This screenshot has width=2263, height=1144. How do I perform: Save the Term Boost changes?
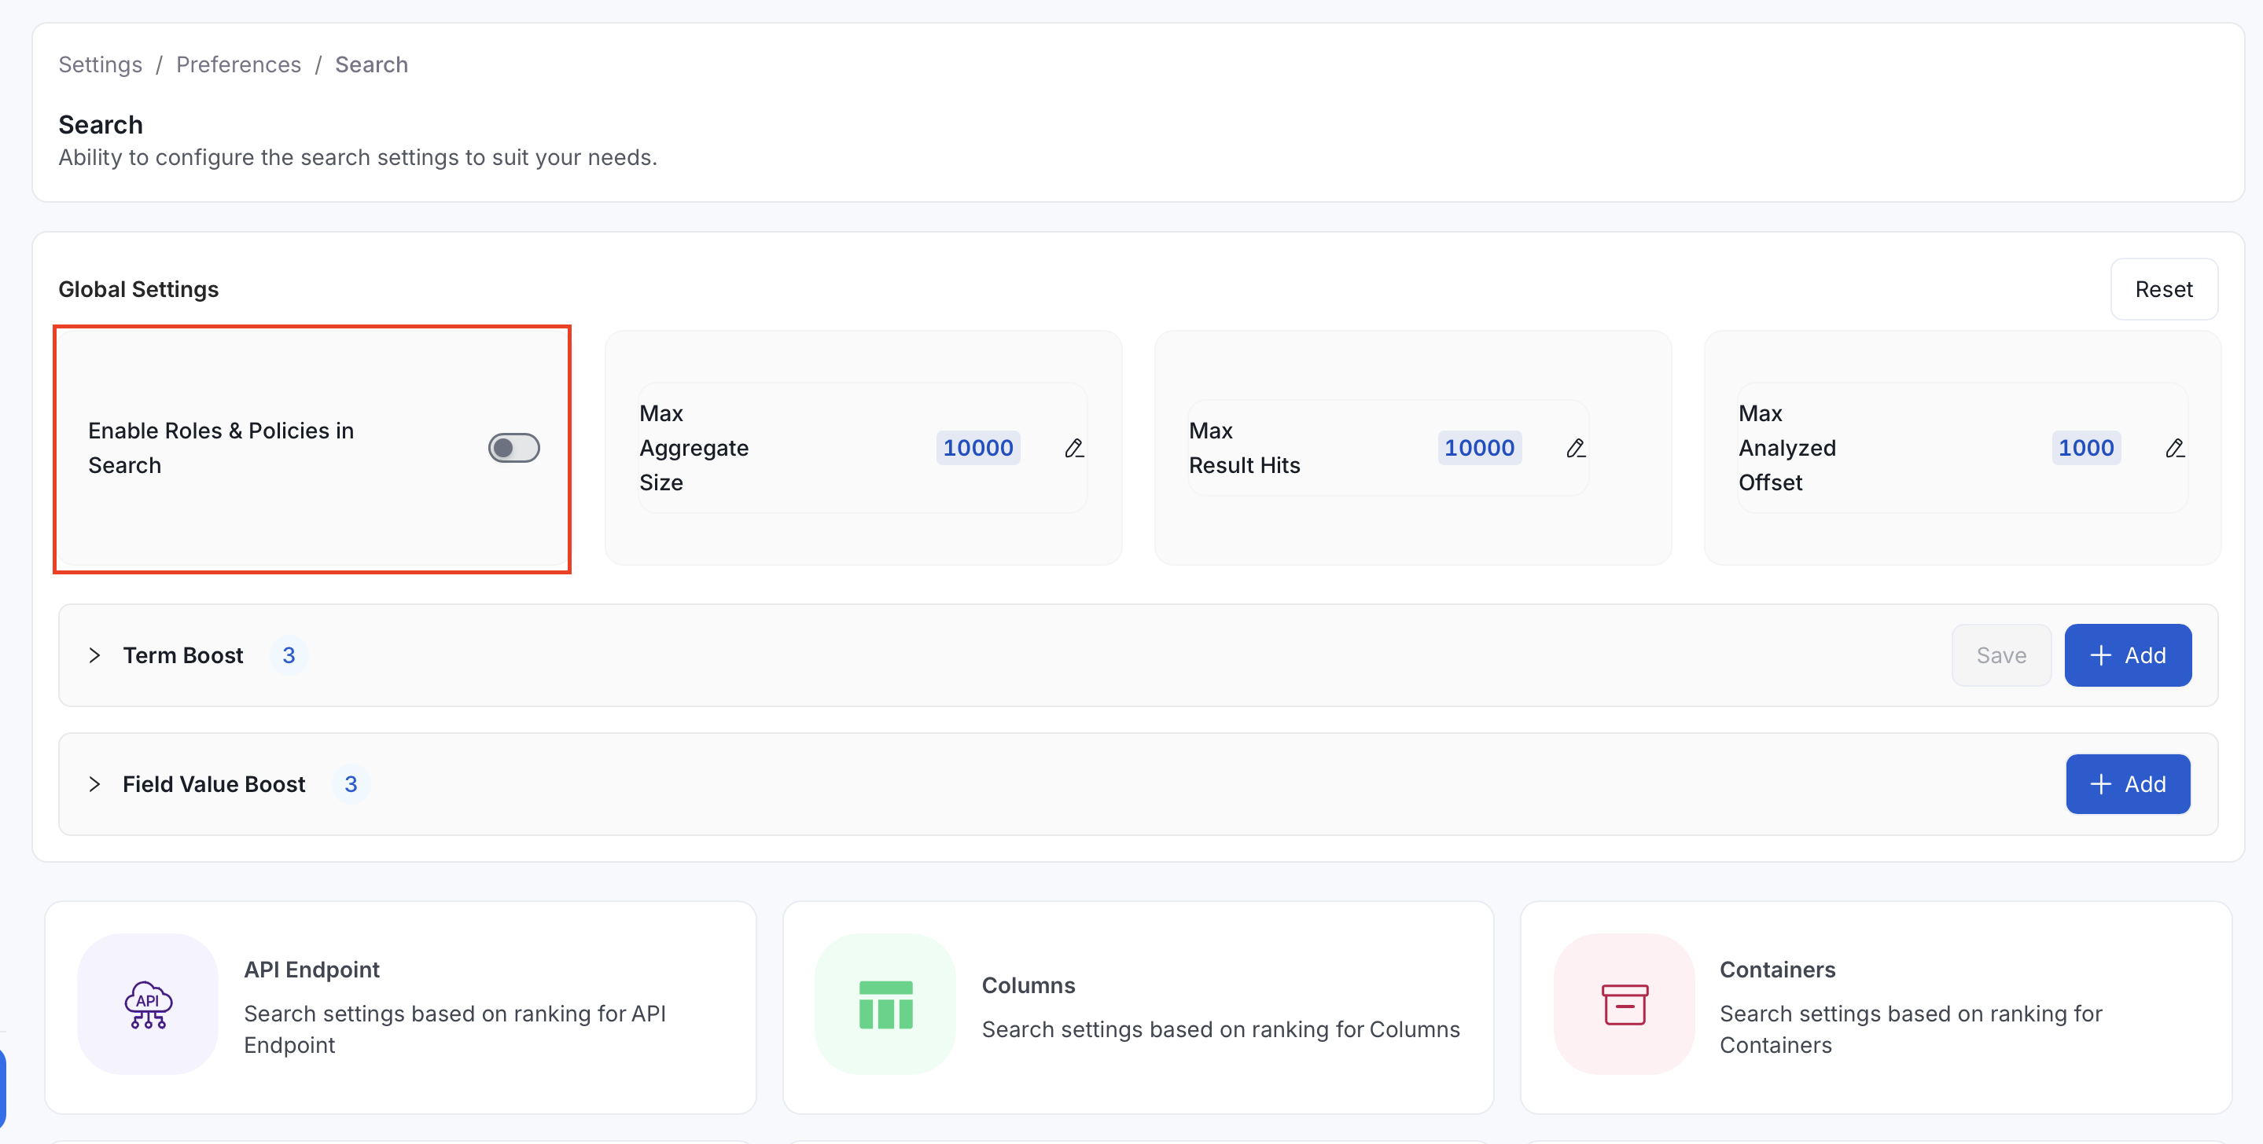click(2001, 655)
